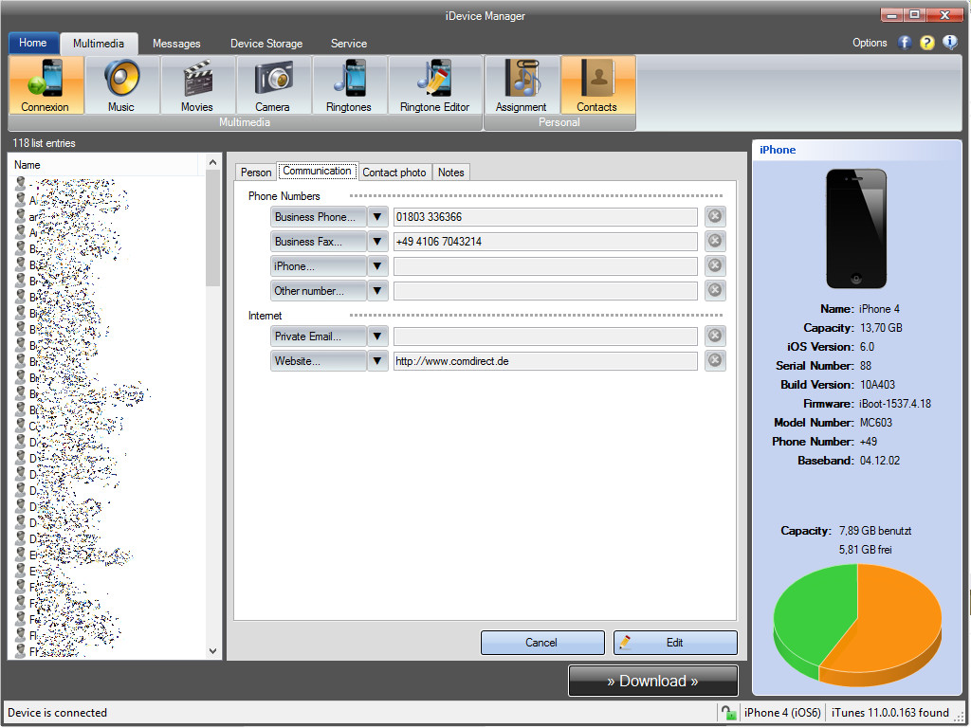Image resolution: width=971 pixels, height=728 pixels.
Task: Open the Camera section
Action: coord(273,85)
